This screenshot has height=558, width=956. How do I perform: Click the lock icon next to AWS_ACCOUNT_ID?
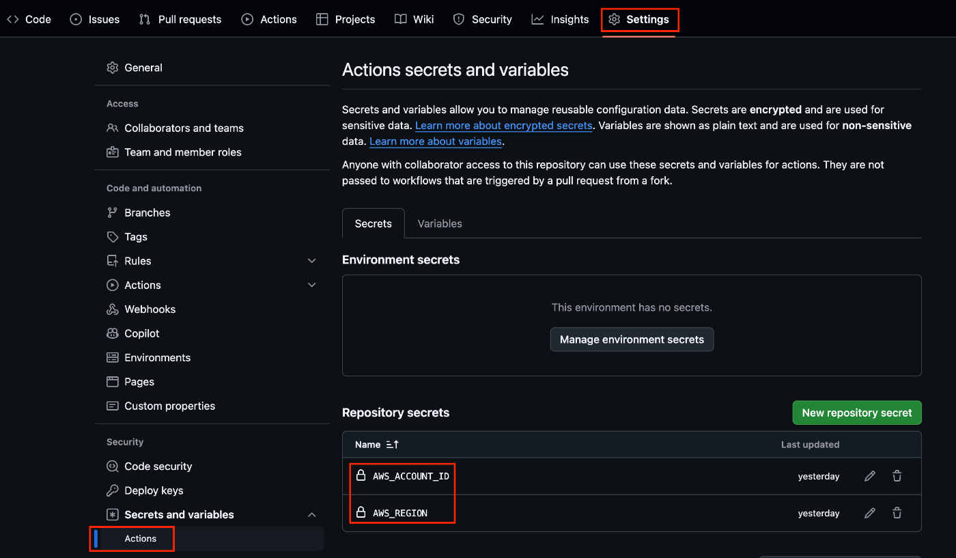click(361, 475)
